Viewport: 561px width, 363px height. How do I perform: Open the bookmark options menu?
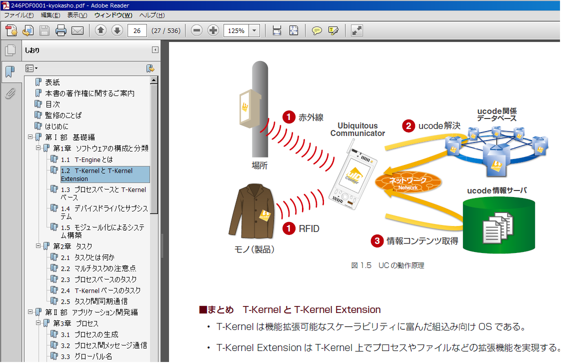[x=31, y=68]
